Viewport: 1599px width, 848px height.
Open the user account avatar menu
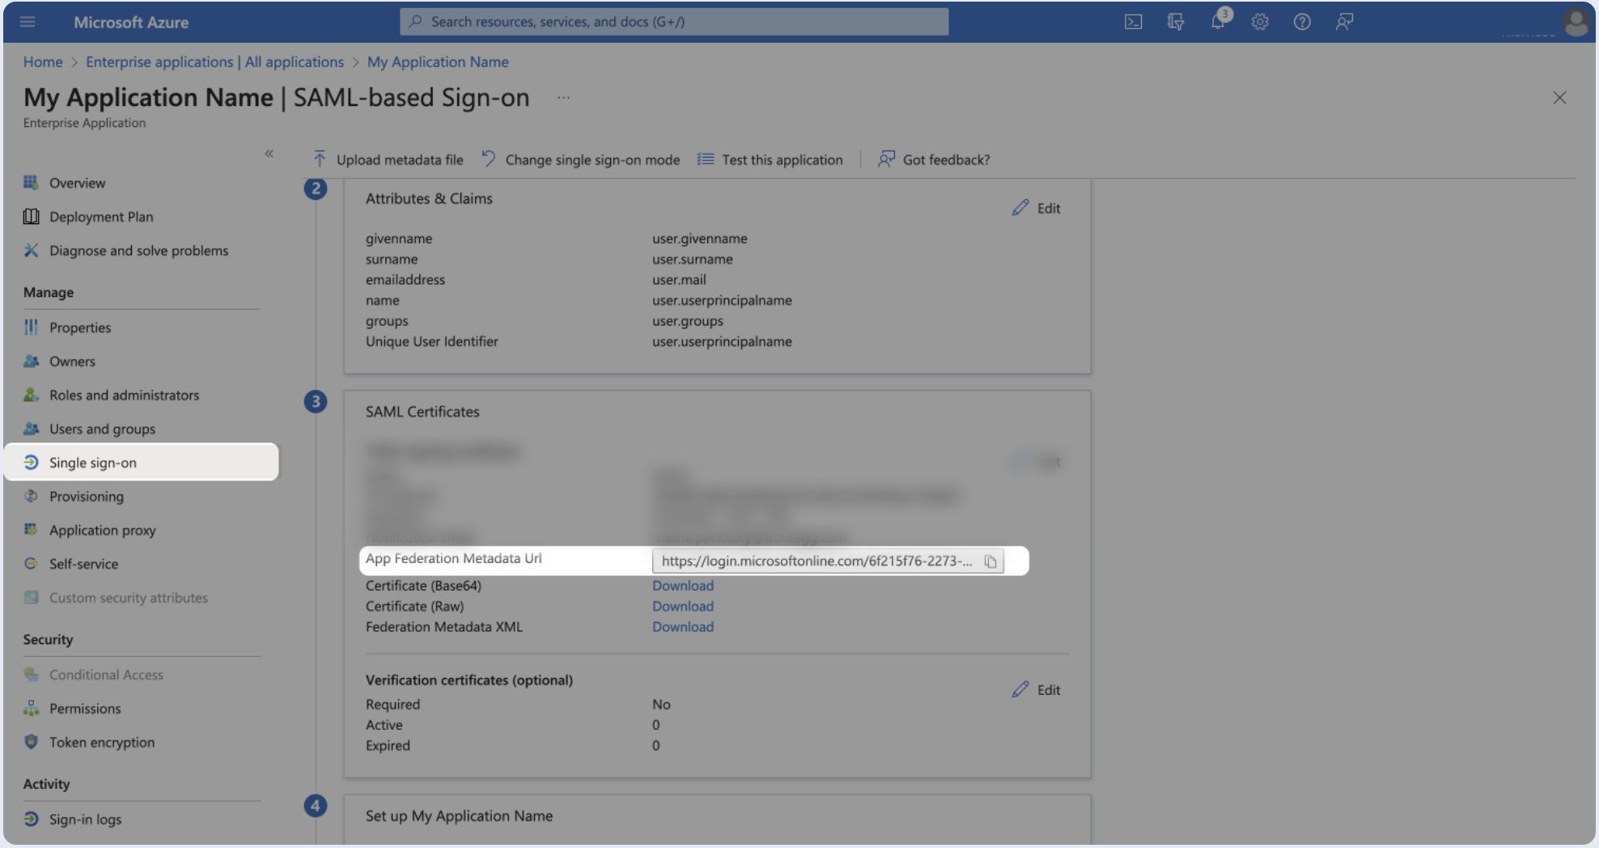pyautogui.click(x=1576, y=23)
